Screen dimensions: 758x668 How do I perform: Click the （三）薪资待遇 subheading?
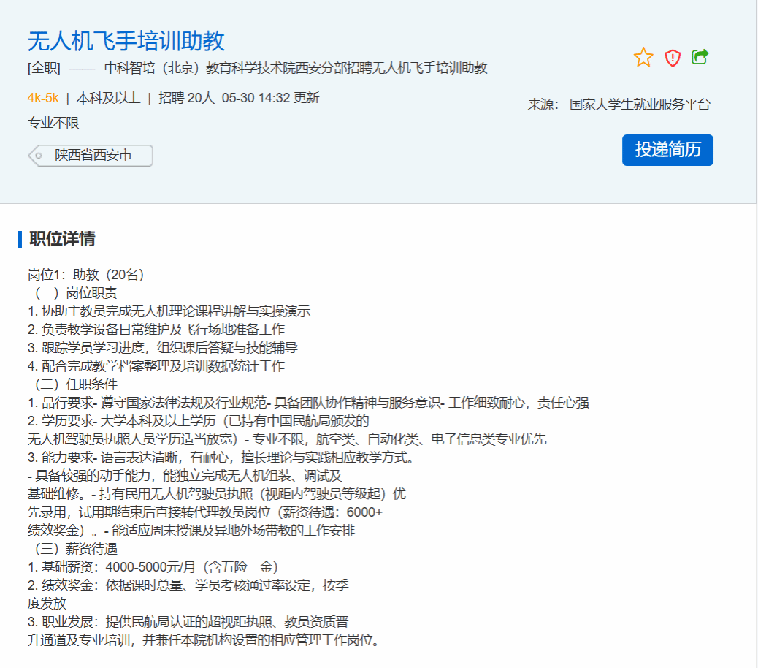[x=73, y=548]
